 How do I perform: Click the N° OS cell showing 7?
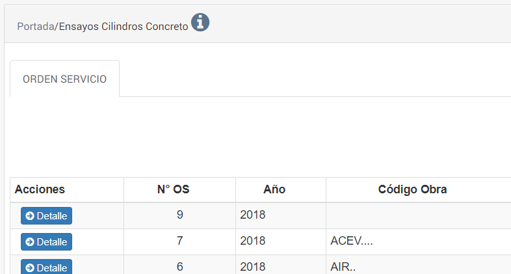click(179, 241)
